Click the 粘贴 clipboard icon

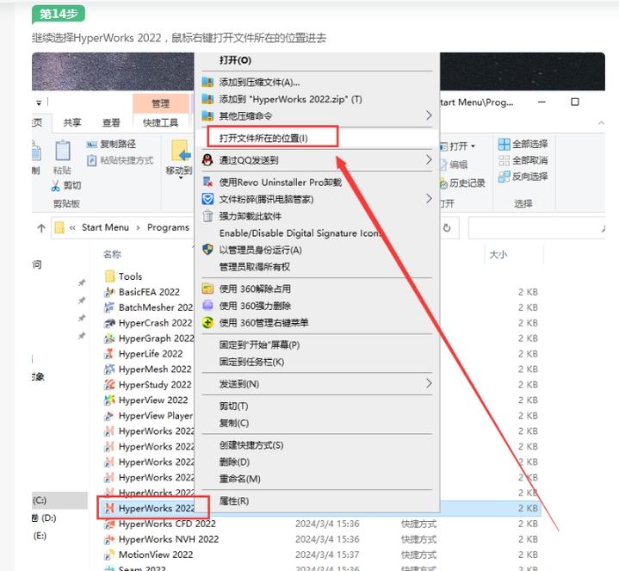click(x=62, y=150)
